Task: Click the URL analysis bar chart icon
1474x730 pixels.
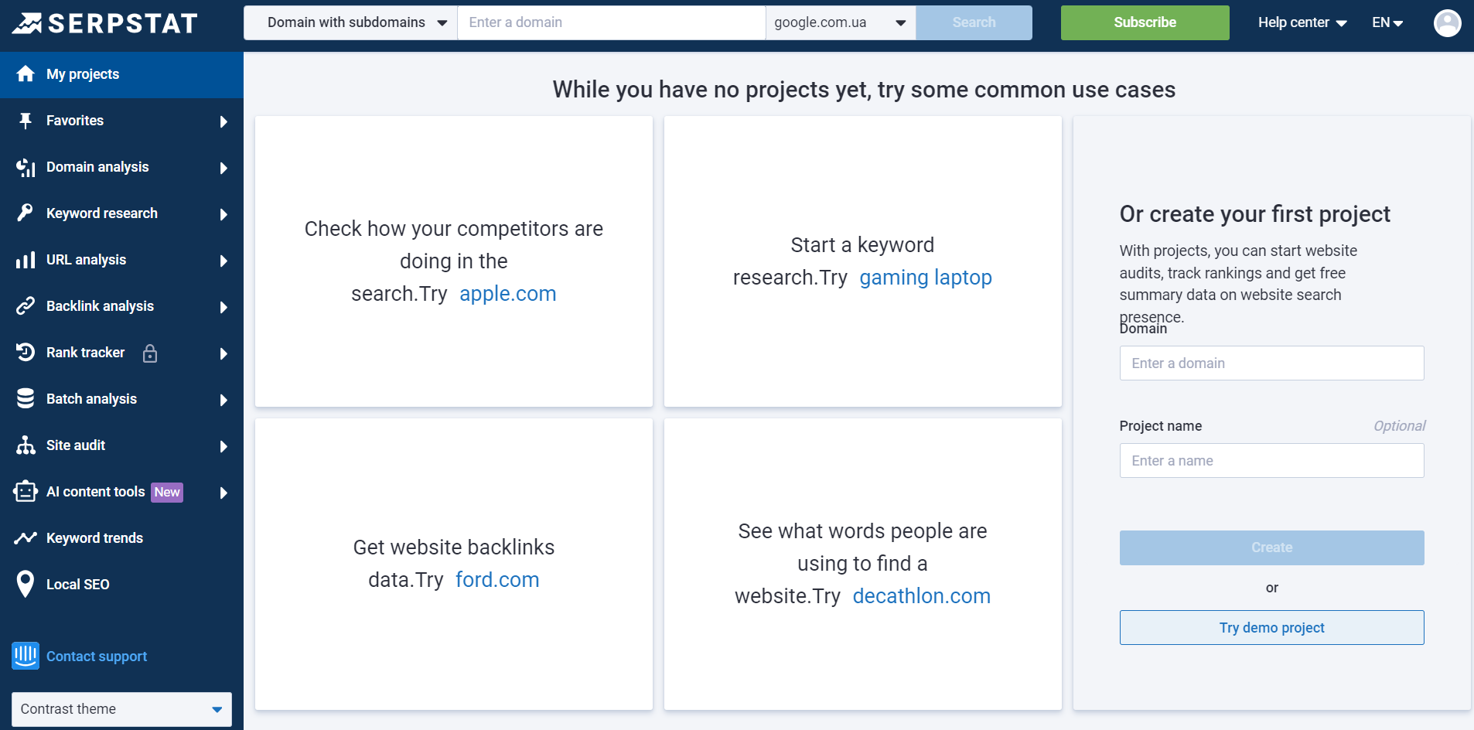Action: (26, 260)
